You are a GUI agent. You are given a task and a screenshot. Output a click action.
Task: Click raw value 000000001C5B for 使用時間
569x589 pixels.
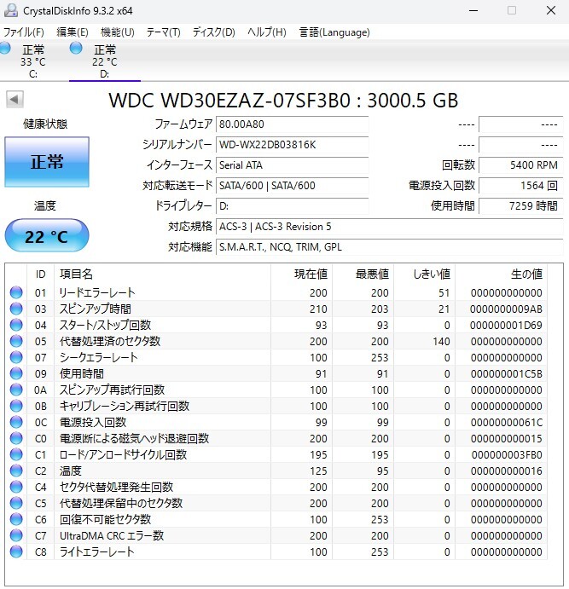[x=506, y=373]
